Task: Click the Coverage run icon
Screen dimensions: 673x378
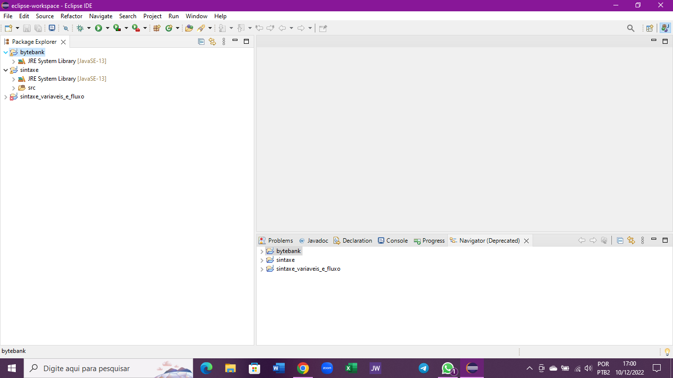Action: (x=117, y=28)
